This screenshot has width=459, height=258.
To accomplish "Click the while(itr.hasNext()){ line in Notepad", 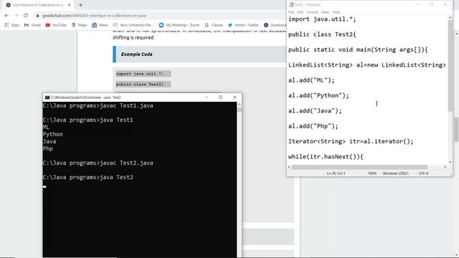I will (x=326, y=157).
